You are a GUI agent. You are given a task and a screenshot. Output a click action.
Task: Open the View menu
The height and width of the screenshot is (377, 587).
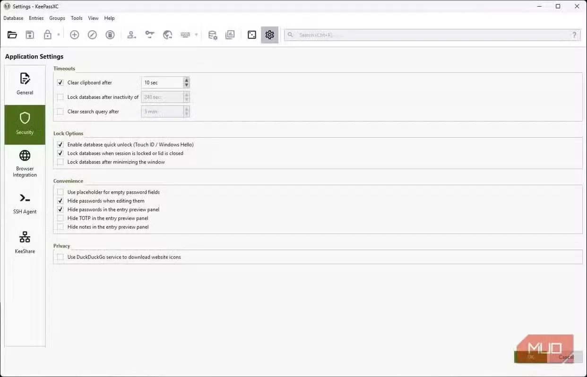pyautogui.click(x=93, y=18)
